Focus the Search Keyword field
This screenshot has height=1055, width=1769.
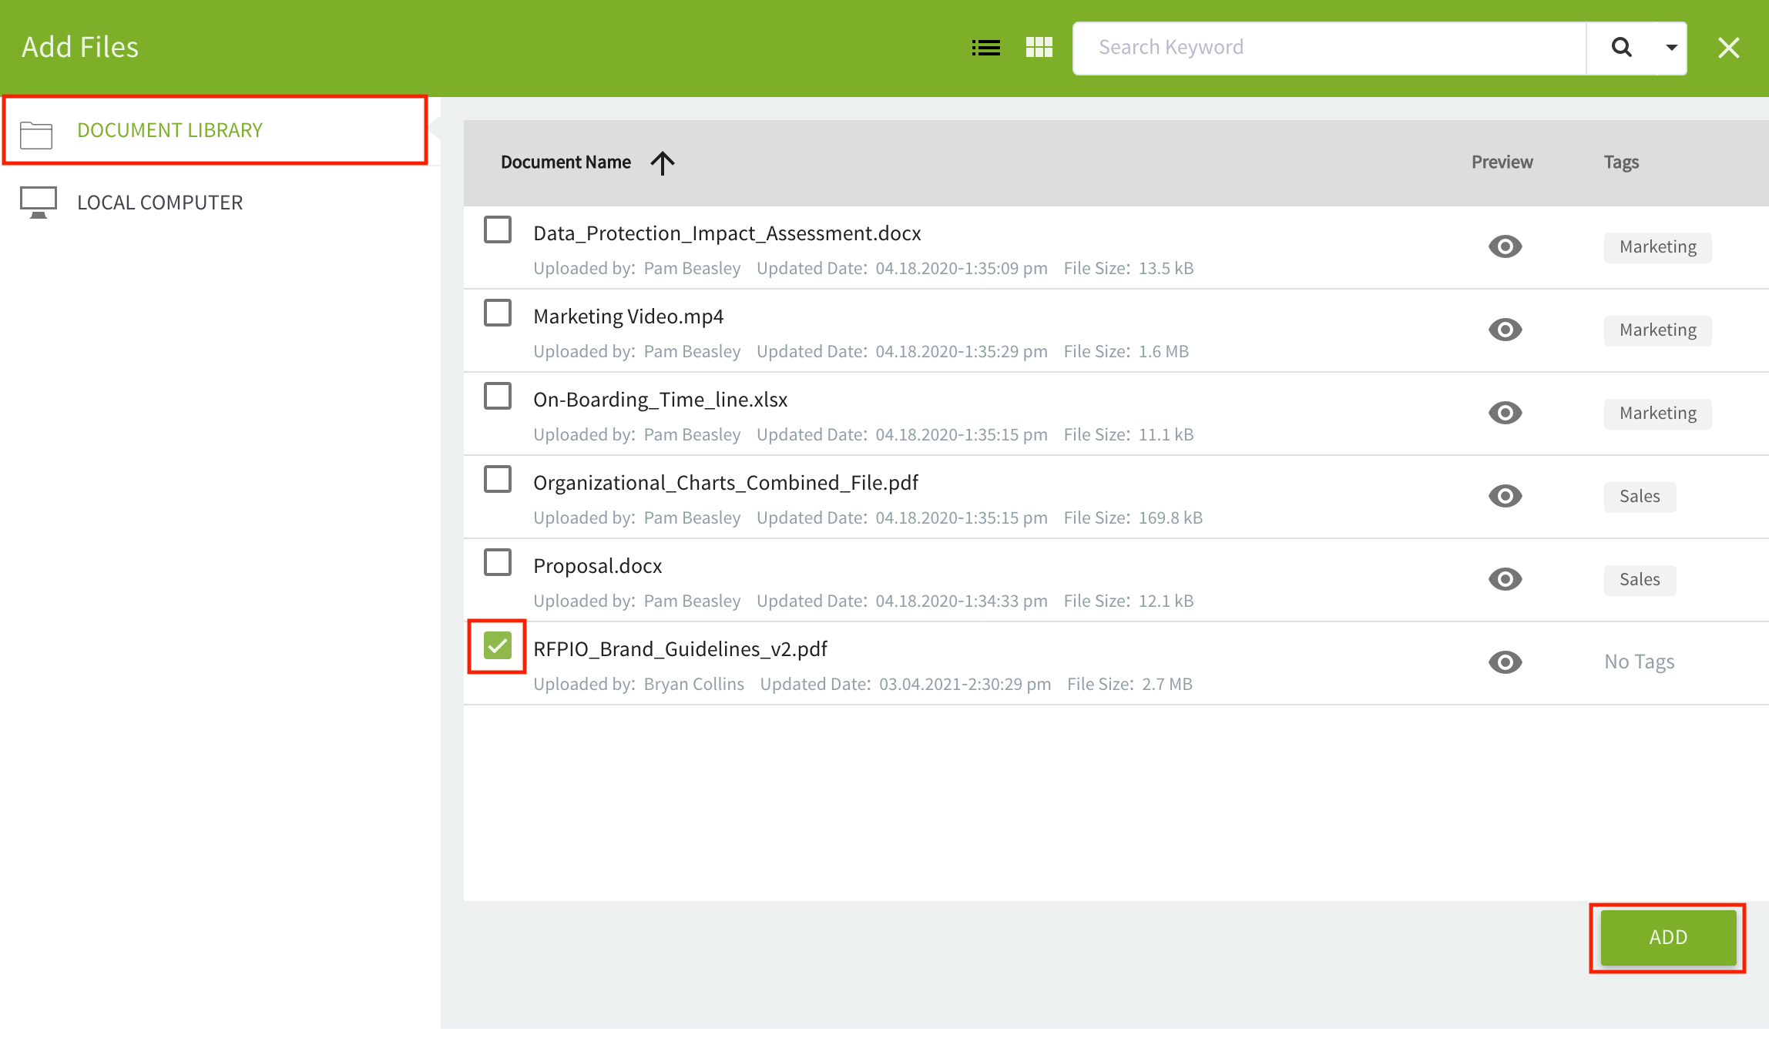tap(1329, 48)
